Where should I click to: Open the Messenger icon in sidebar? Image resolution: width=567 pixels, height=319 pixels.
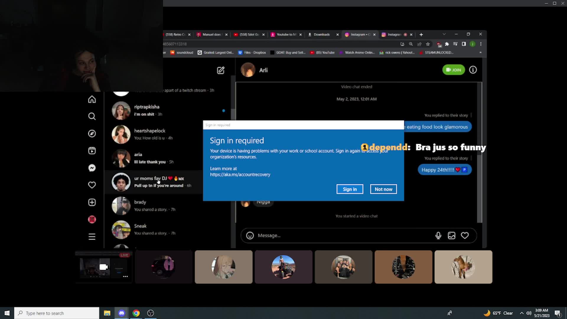coord(92,168)
